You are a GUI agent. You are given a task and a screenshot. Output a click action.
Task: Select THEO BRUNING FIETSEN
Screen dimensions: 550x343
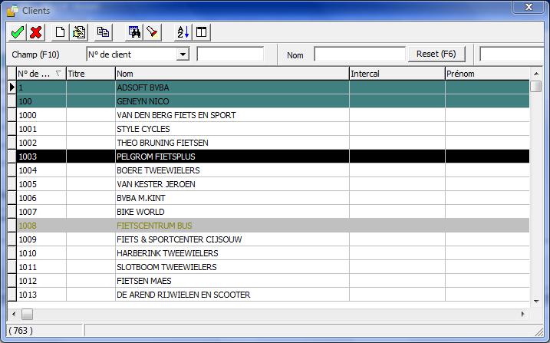click(x=273, y=143)
